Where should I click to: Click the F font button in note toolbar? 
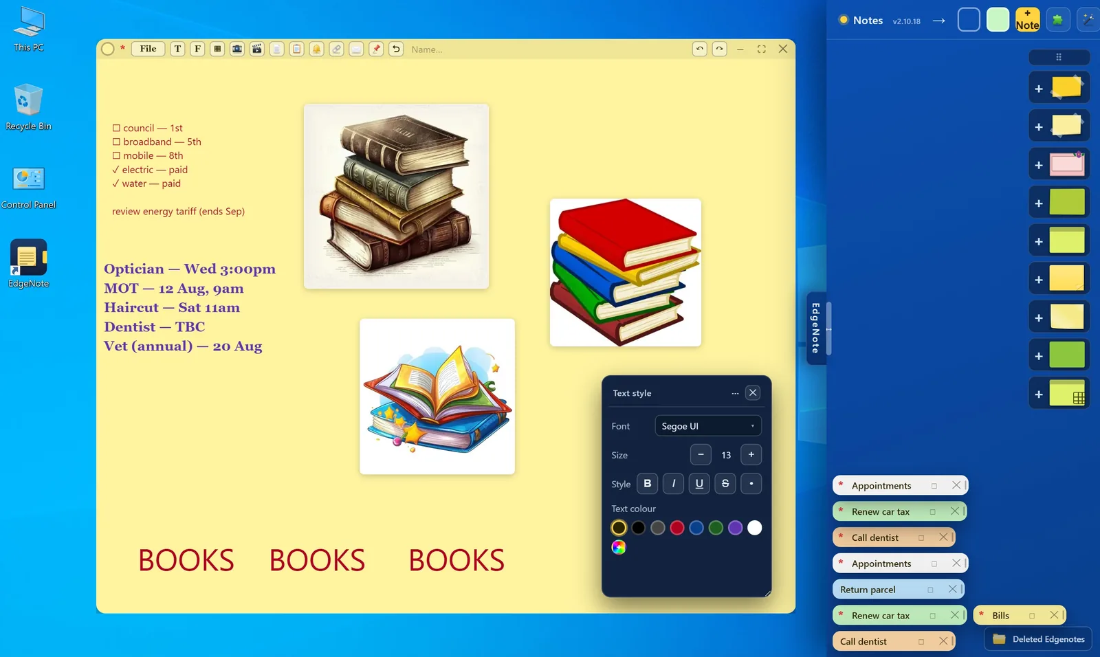pyautogui.click(x=197, y=49)
